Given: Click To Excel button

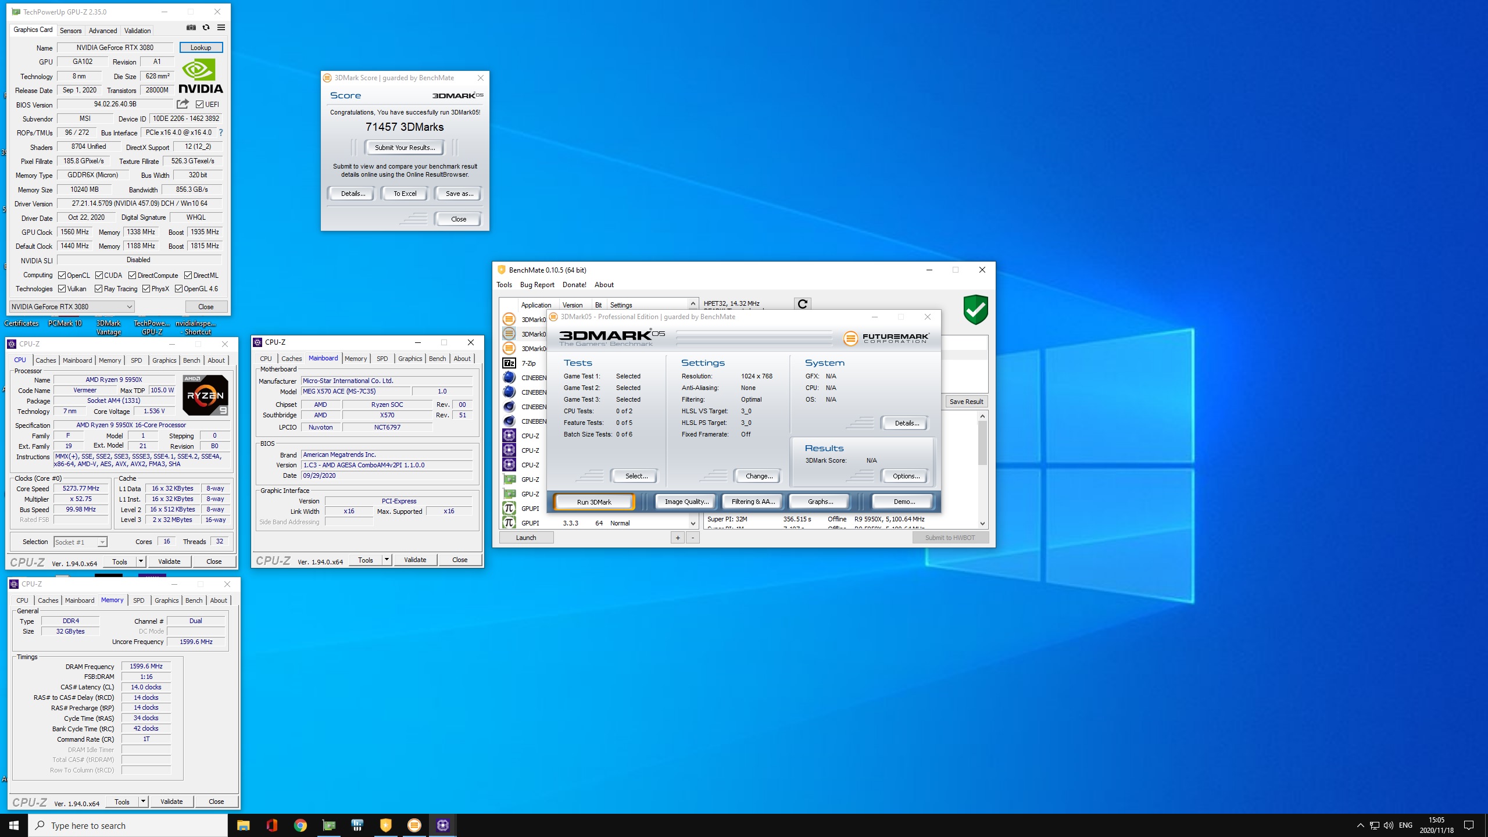Looking at the screenshot, I should (405, 194).
